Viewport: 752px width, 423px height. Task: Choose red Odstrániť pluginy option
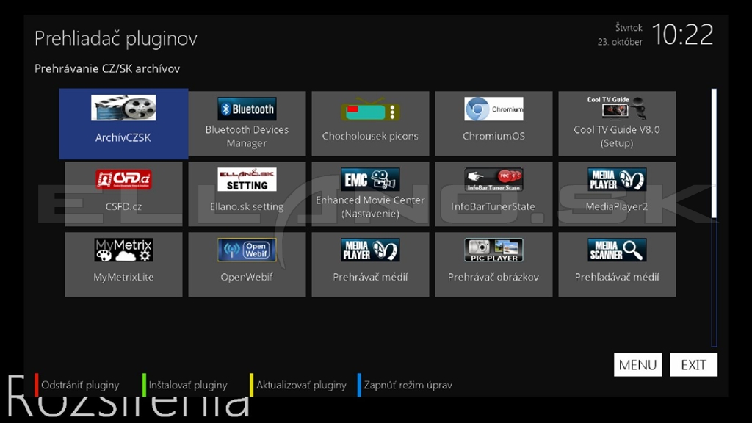click(80, 385)
